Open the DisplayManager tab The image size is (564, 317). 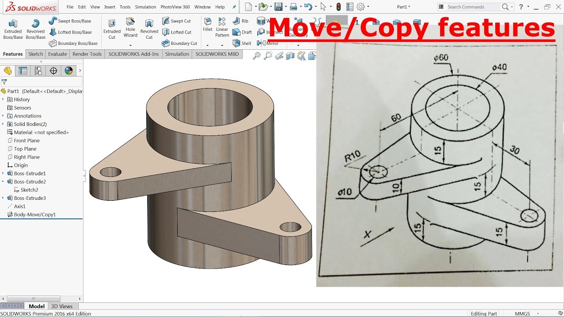pos(68,71)
